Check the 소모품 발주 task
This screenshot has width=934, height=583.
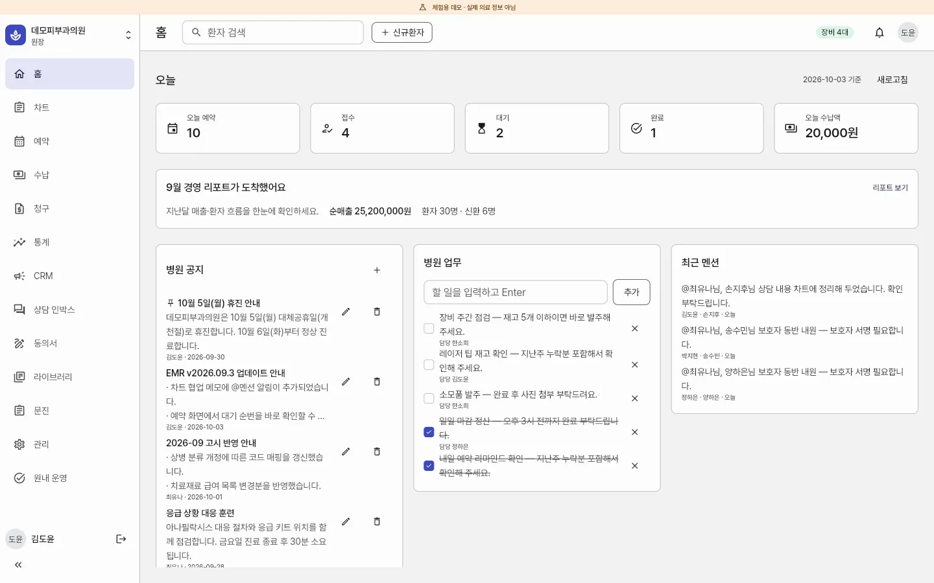(429, 398)
